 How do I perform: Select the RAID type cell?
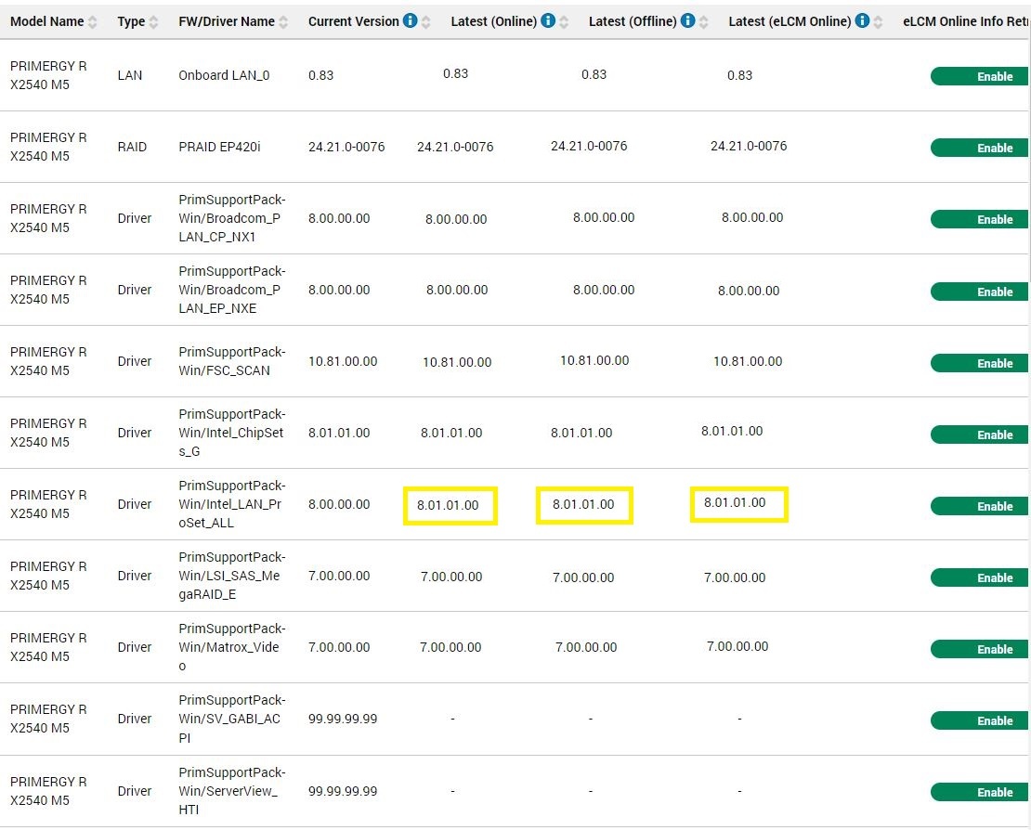(x=132, y=148)
